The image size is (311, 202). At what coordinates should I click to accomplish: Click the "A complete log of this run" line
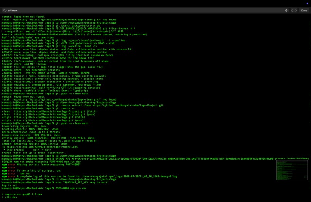pyautogui.click(x=90, y=177)
